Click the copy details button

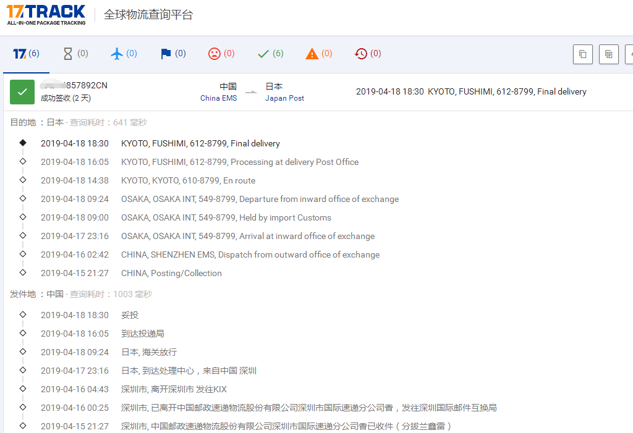tap(608, 54)
